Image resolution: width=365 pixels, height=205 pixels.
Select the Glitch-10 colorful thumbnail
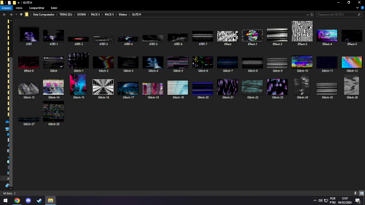[x=302, y=61]
